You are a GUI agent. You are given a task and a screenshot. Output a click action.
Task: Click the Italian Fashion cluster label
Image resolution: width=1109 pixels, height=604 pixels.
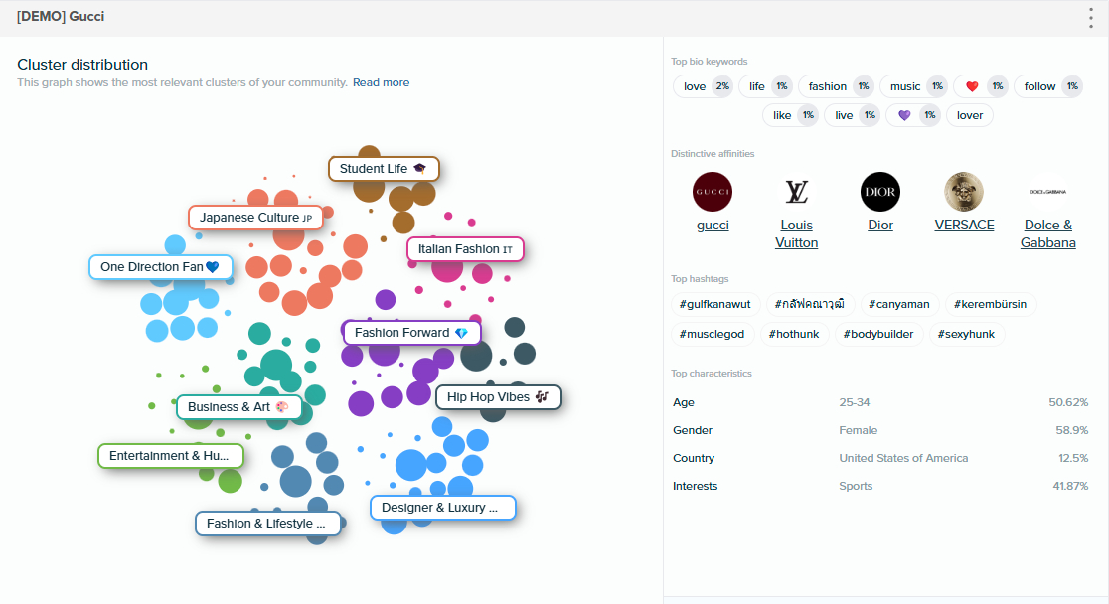click(465, 248)
